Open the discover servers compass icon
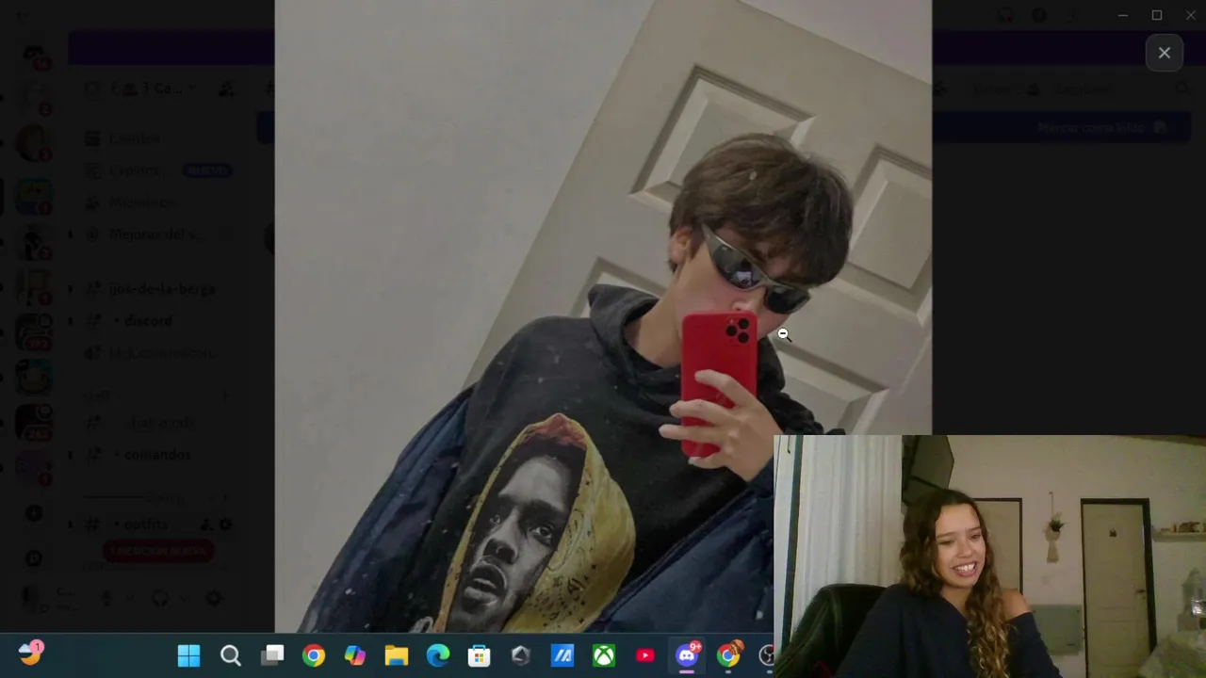The height and width of the screenshot is (678, 1206). tap(34, 558)
